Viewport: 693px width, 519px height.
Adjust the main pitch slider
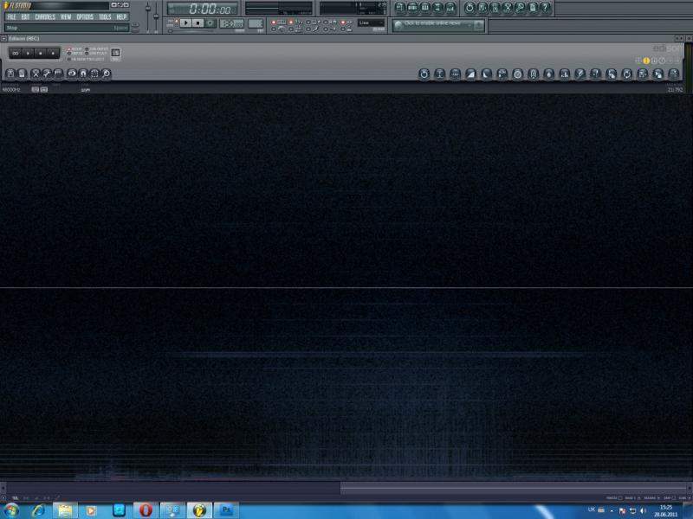(156, 16)
